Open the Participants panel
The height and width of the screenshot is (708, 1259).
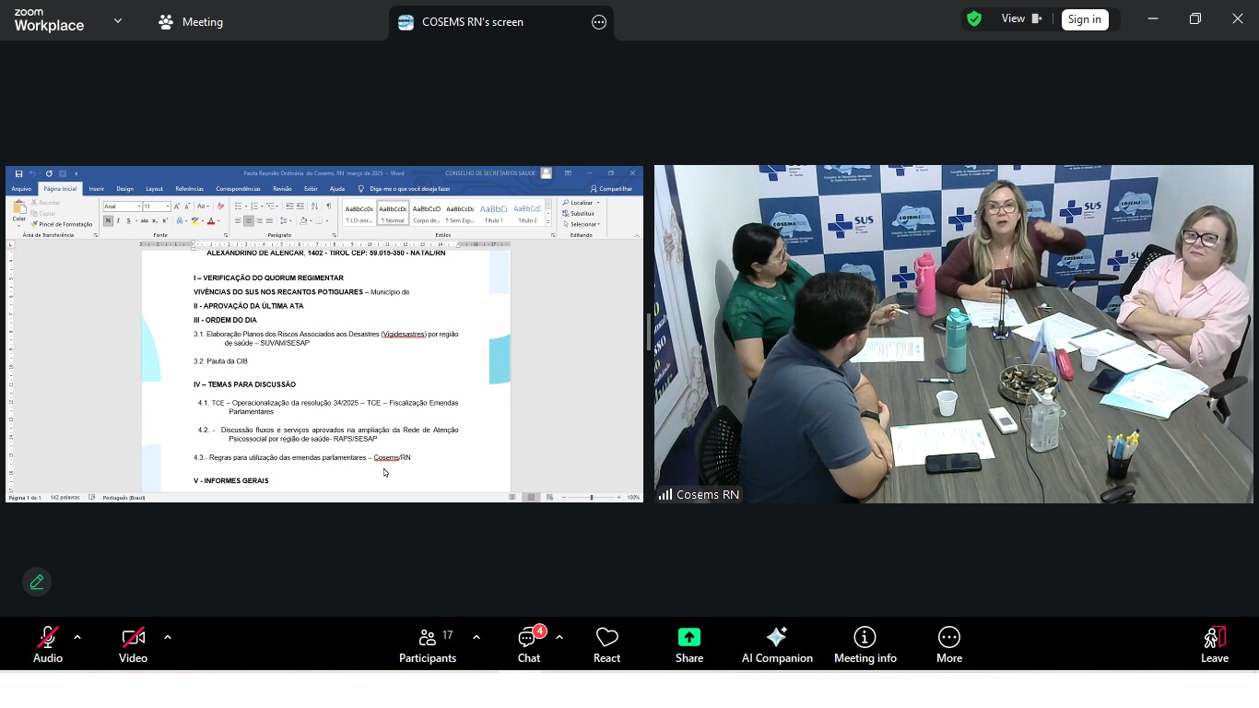427,645
